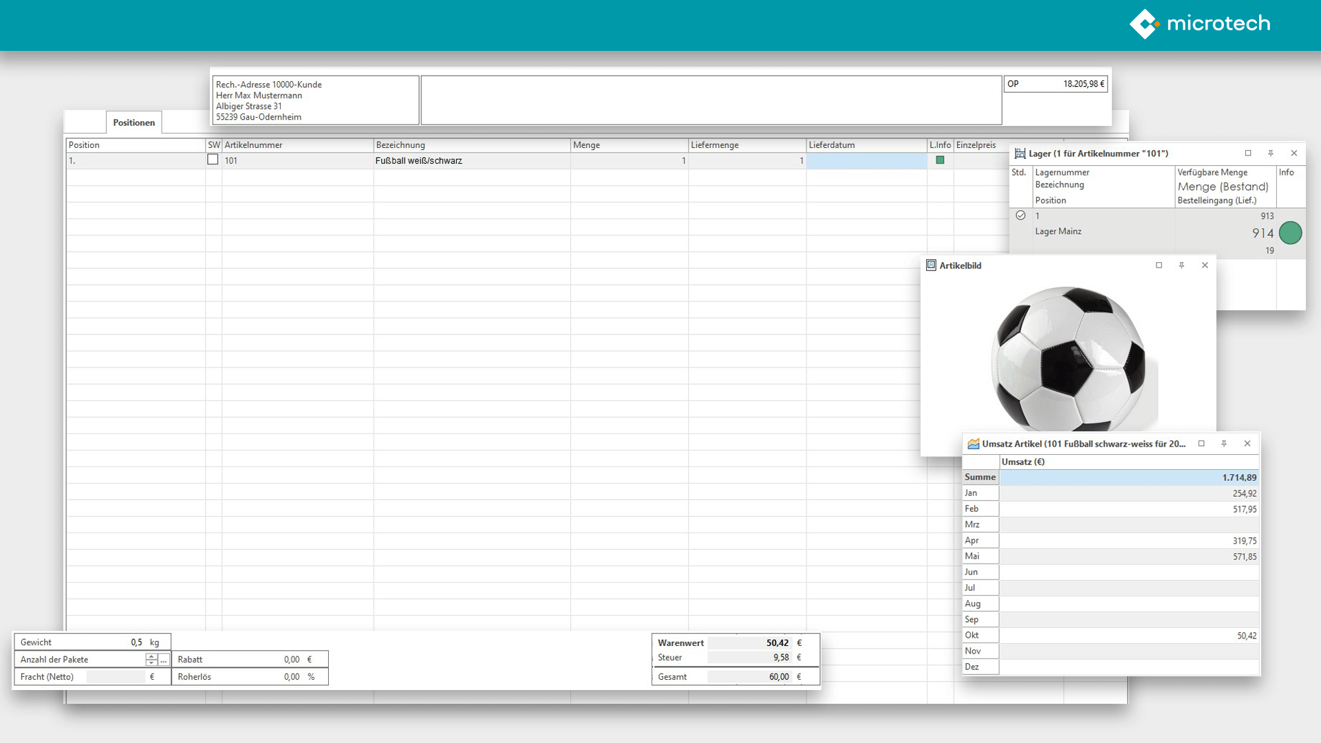Image resolution: width=1321 pixels, height=743 pixels.
Task: Select the tab left of Positionen
Action: [x=85, y=122]
